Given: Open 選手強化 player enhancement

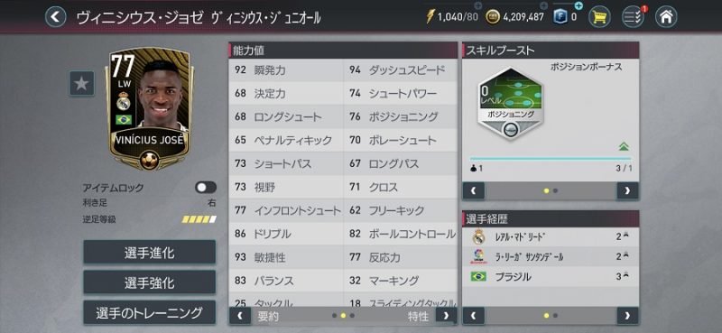Looking at the screenshot, I should coord(149,282).
